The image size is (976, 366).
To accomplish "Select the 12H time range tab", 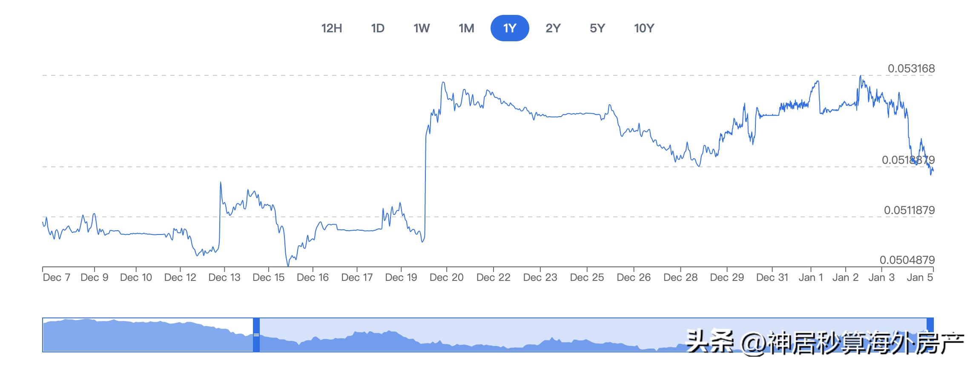I will coord(332,28).
